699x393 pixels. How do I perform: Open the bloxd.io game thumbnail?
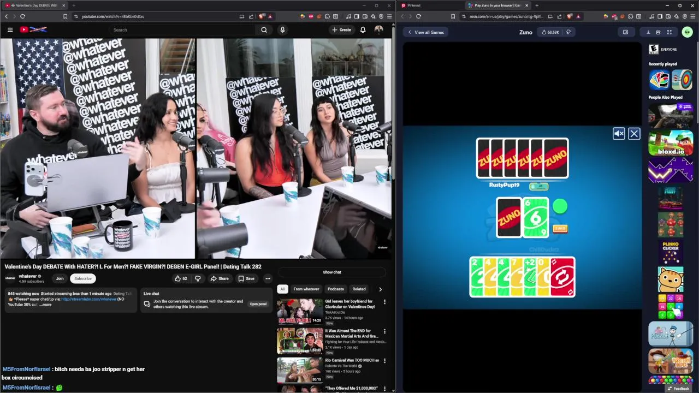[x=671, y=143]
